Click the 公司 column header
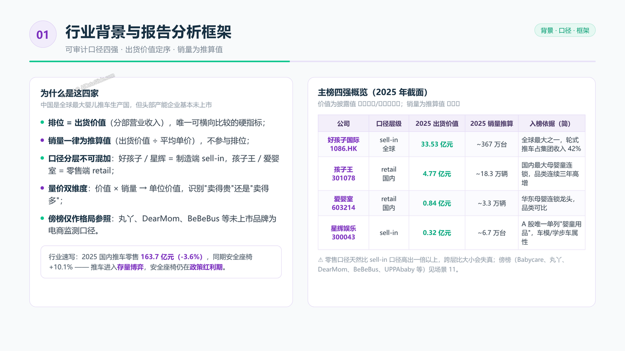Viewport: 625px width, 351px height. [343, 123]
